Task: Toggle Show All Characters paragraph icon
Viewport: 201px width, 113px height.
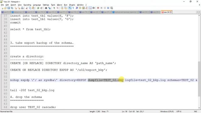Action: coord(73,8)
